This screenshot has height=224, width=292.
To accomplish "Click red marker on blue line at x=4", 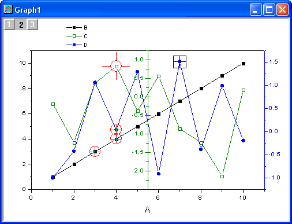I will coord(116,129).
